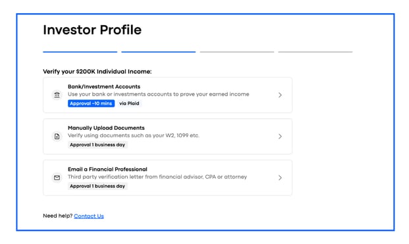Click the envelope email icon

57,177
